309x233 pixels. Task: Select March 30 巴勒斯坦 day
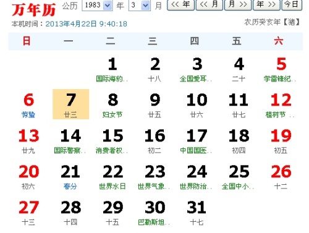point(154,213)
